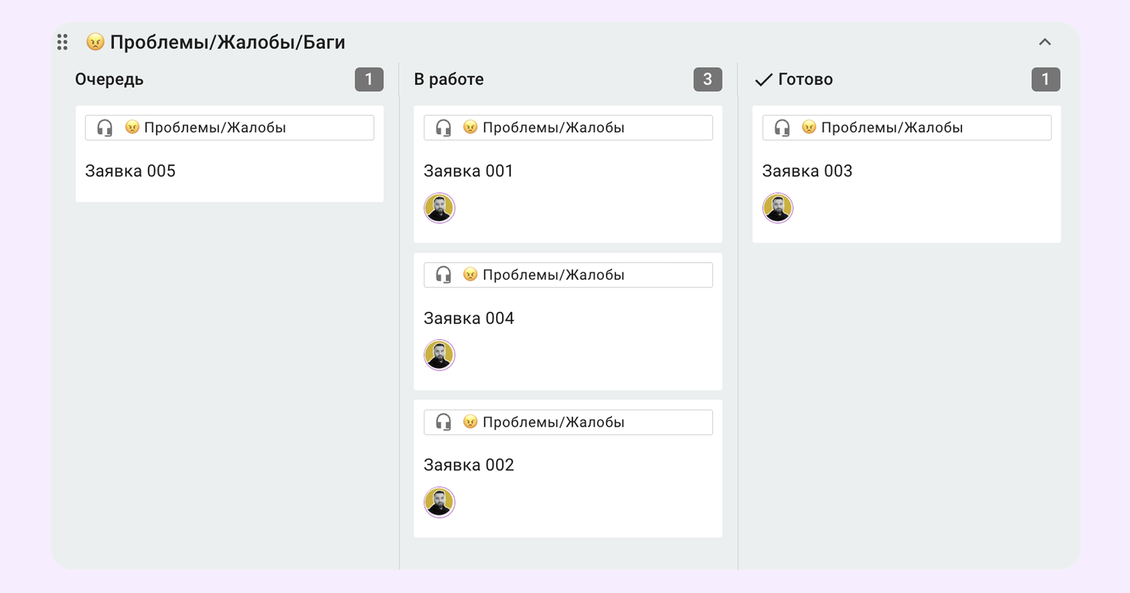
Task: Select the Очередь column header
Action: click(110, 79)
